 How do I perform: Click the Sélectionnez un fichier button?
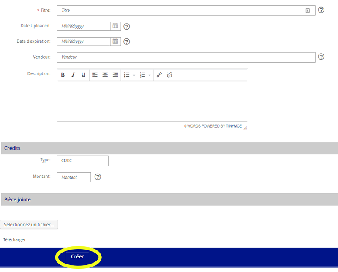coord(29,225)
